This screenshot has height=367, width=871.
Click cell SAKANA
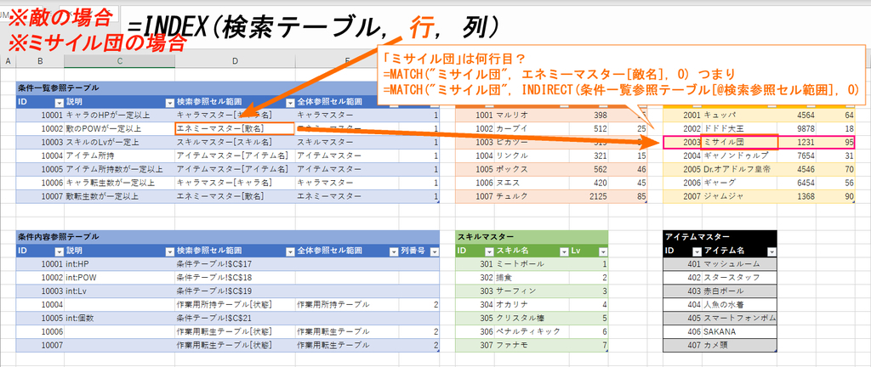point(739,331)
